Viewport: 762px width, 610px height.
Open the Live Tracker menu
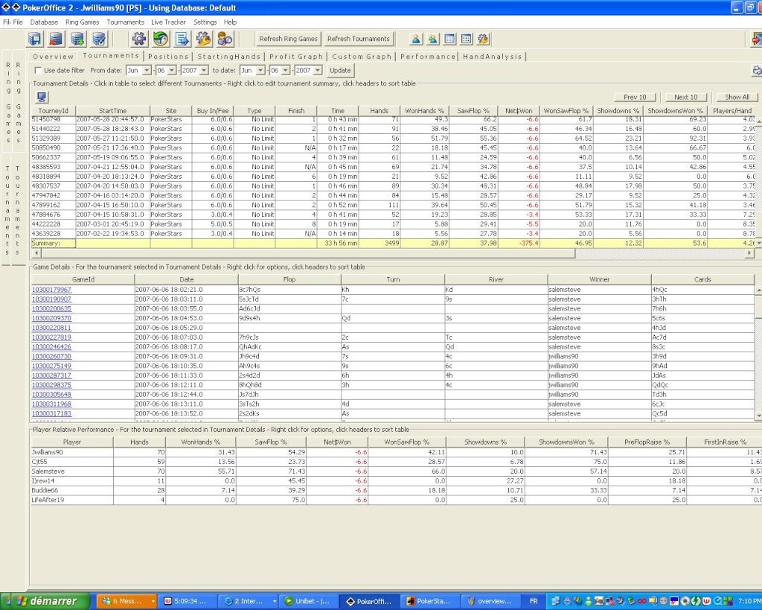[168, 22]
